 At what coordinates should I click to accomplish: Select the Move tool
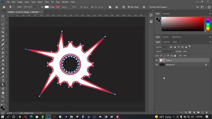3,16
